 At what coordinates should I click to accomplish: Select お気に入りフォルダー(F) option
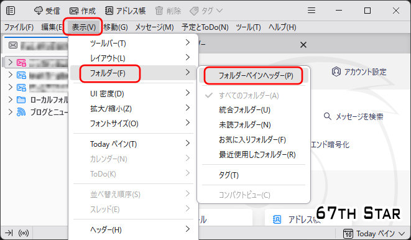tap(254, 140)
